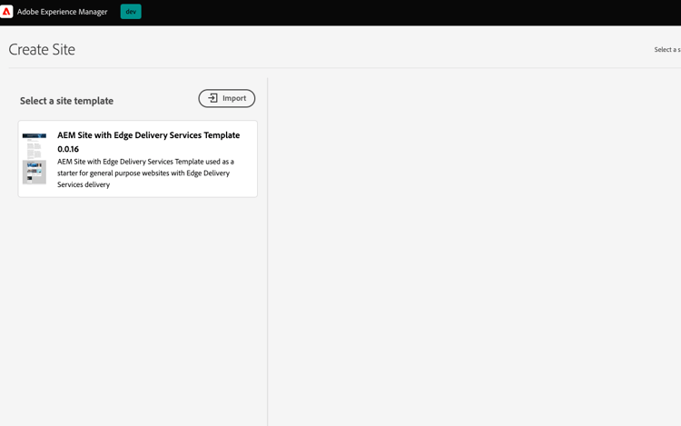Click the template description starting 'AEM Site with Edge Delivery Services Template used as a starter'
681x426 pixels.
pyautogui.click(x=145, y=173)
